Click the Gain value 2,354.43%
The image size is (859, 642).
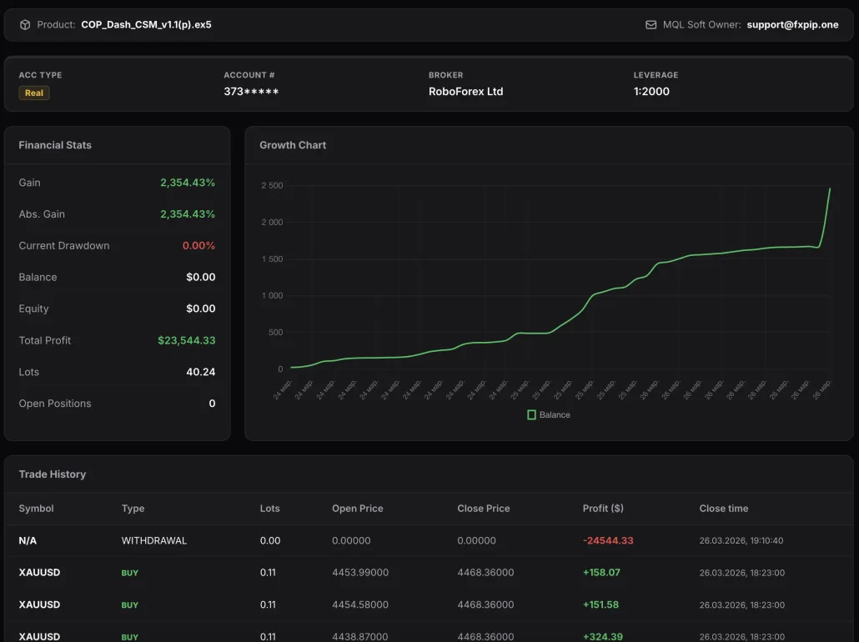coord(188,183)
